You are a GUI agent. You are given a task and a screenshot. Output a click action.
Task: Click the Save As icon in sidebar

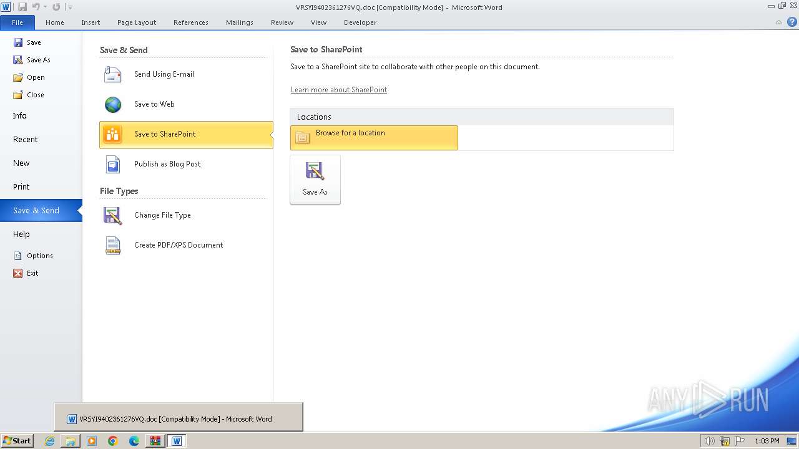tap(18, 60)
